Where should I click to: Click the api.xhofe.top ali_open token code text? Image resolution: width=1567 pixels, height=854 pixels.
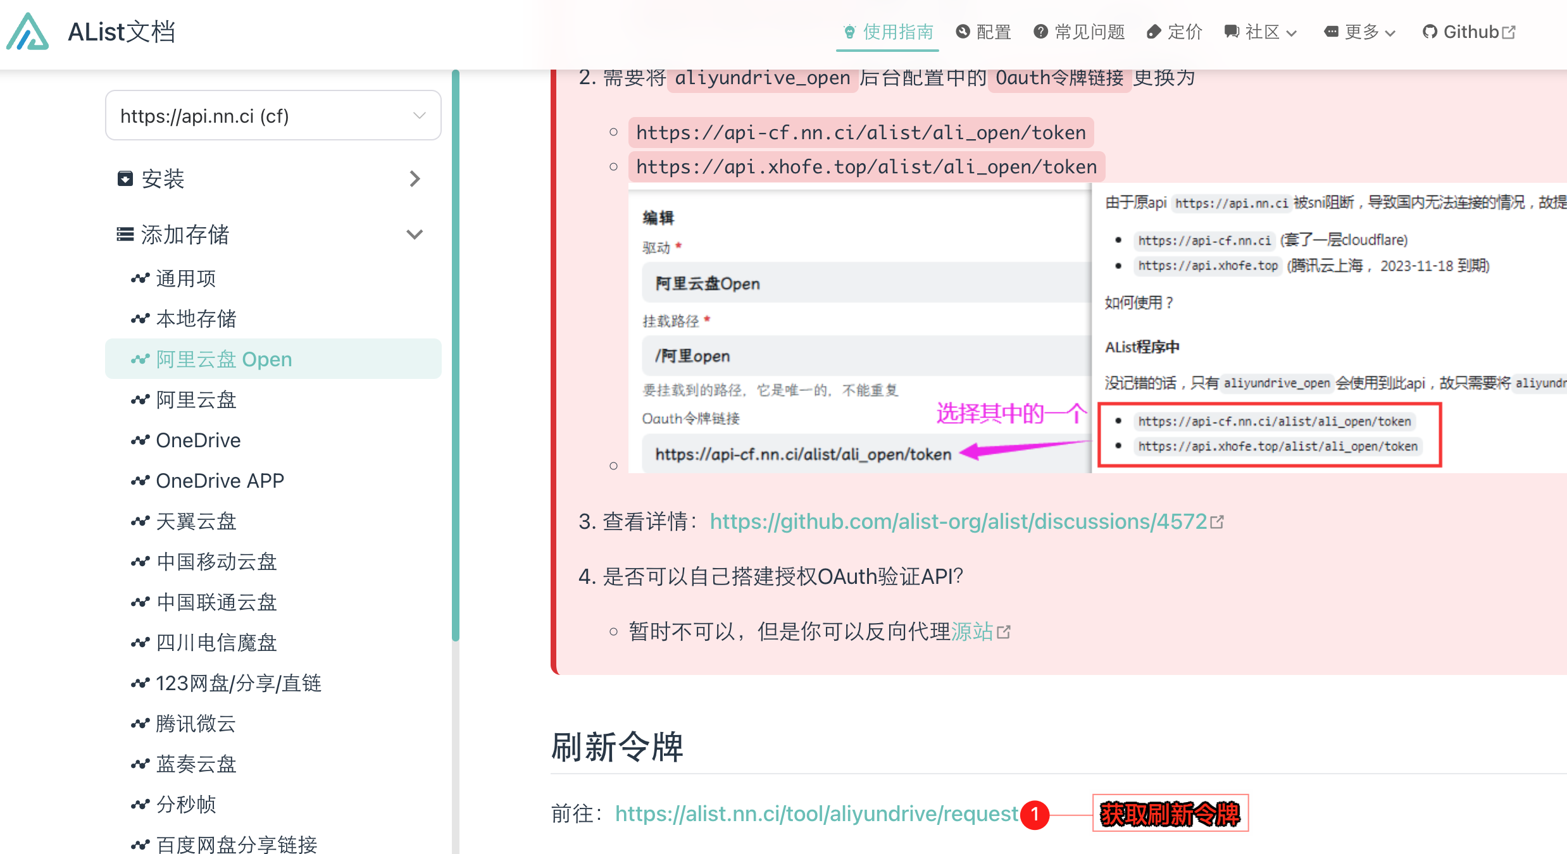click(x=866, y=167)
